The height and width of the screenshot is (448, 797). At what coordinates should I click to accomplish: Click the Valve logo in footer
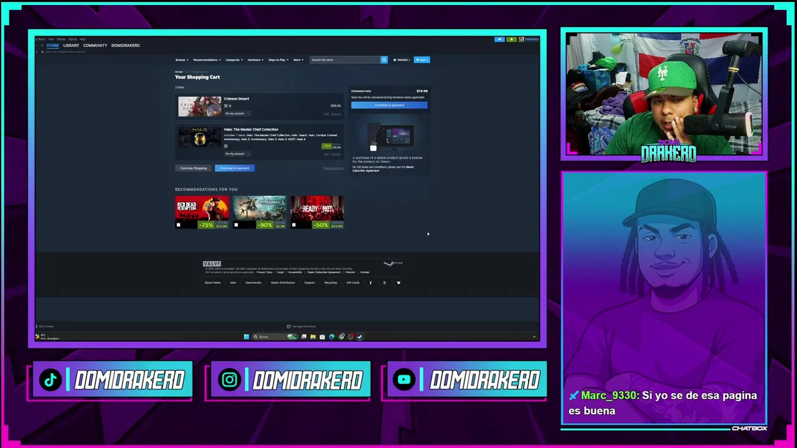pyautogui.click(x=212, y=264)
